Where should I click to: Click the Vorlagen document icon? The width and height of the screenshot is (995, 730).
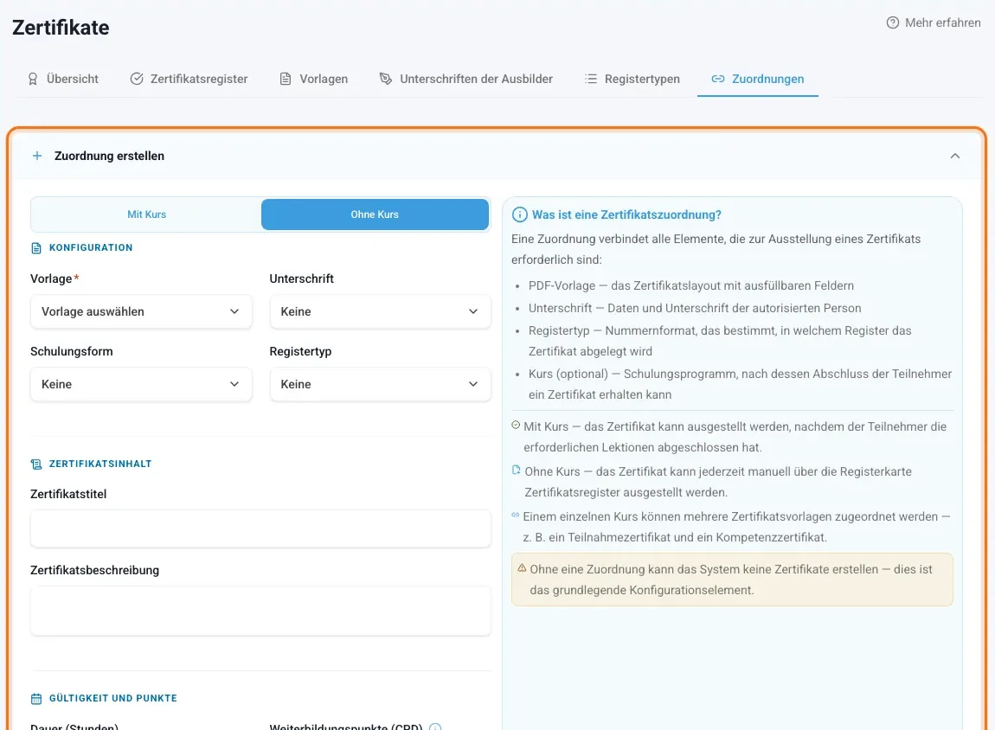[286, 79]
